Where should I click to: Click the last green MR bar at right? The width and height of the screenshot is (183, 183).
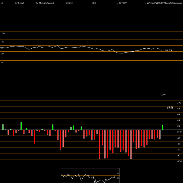pos(163,128)
